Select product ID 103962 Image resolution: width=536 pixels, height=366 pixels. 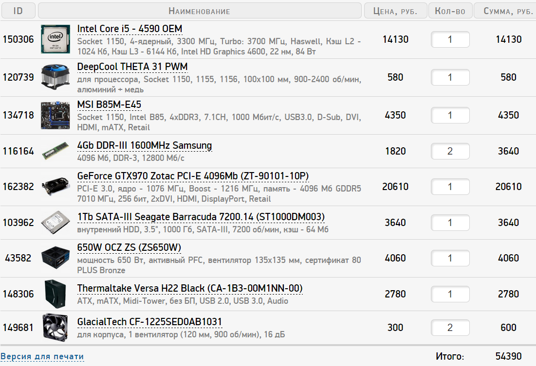(18, 222)
